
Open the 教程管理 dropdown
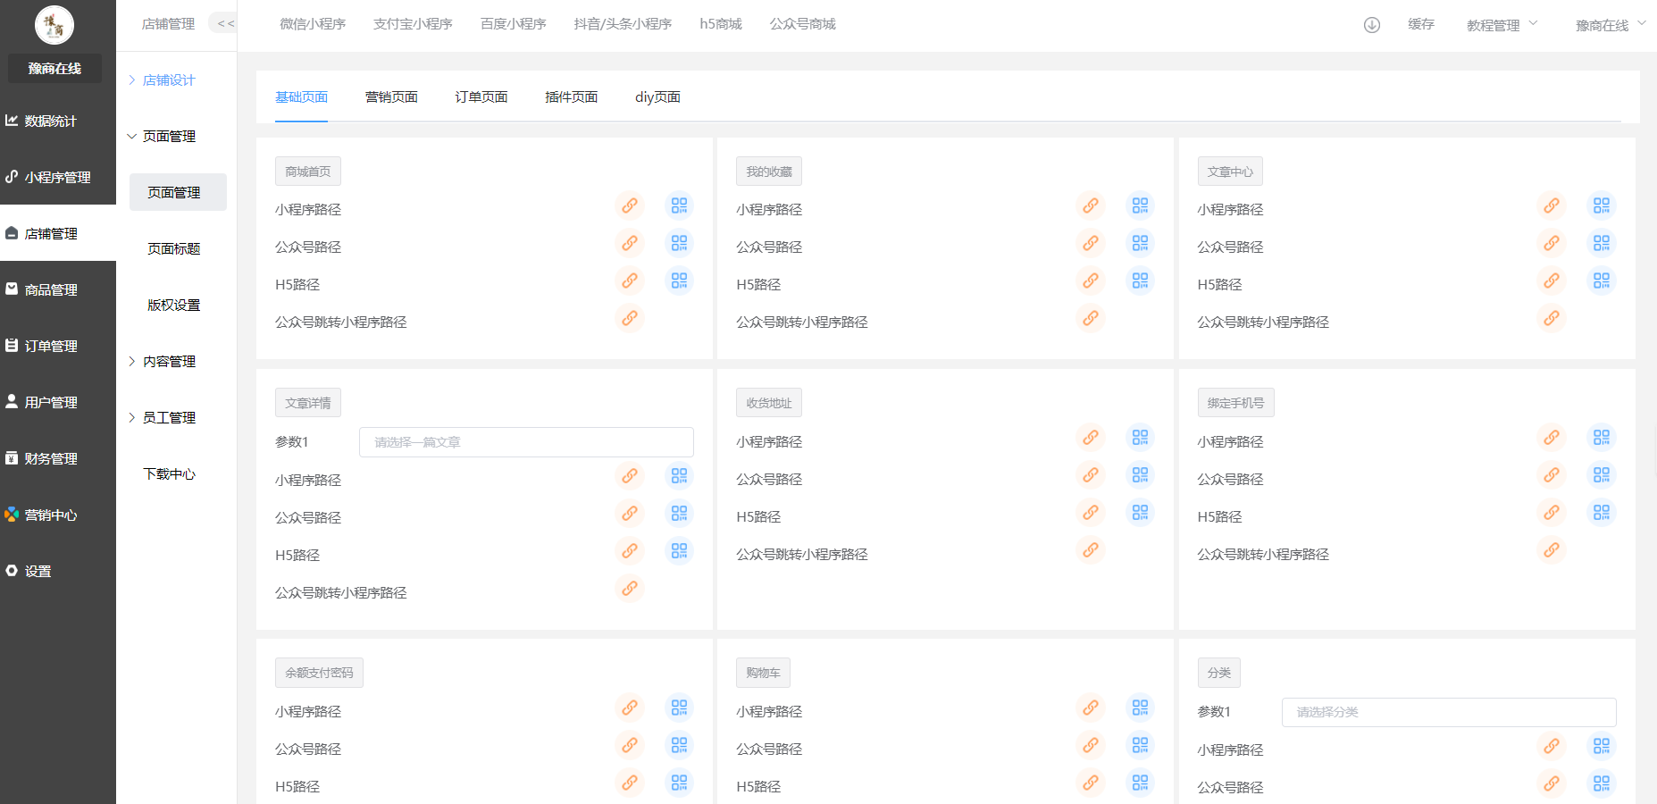click(1502, 25)
